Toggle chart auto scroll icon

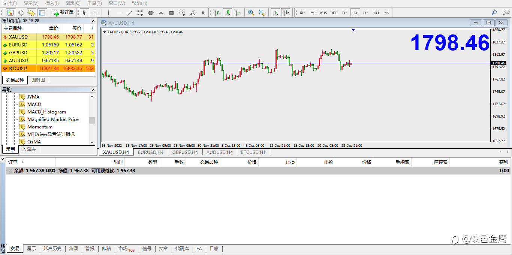275,13
